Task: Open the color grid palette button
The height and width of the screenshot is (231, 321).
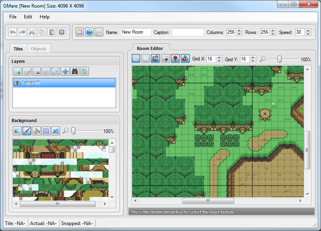Action: click(80, 32)
